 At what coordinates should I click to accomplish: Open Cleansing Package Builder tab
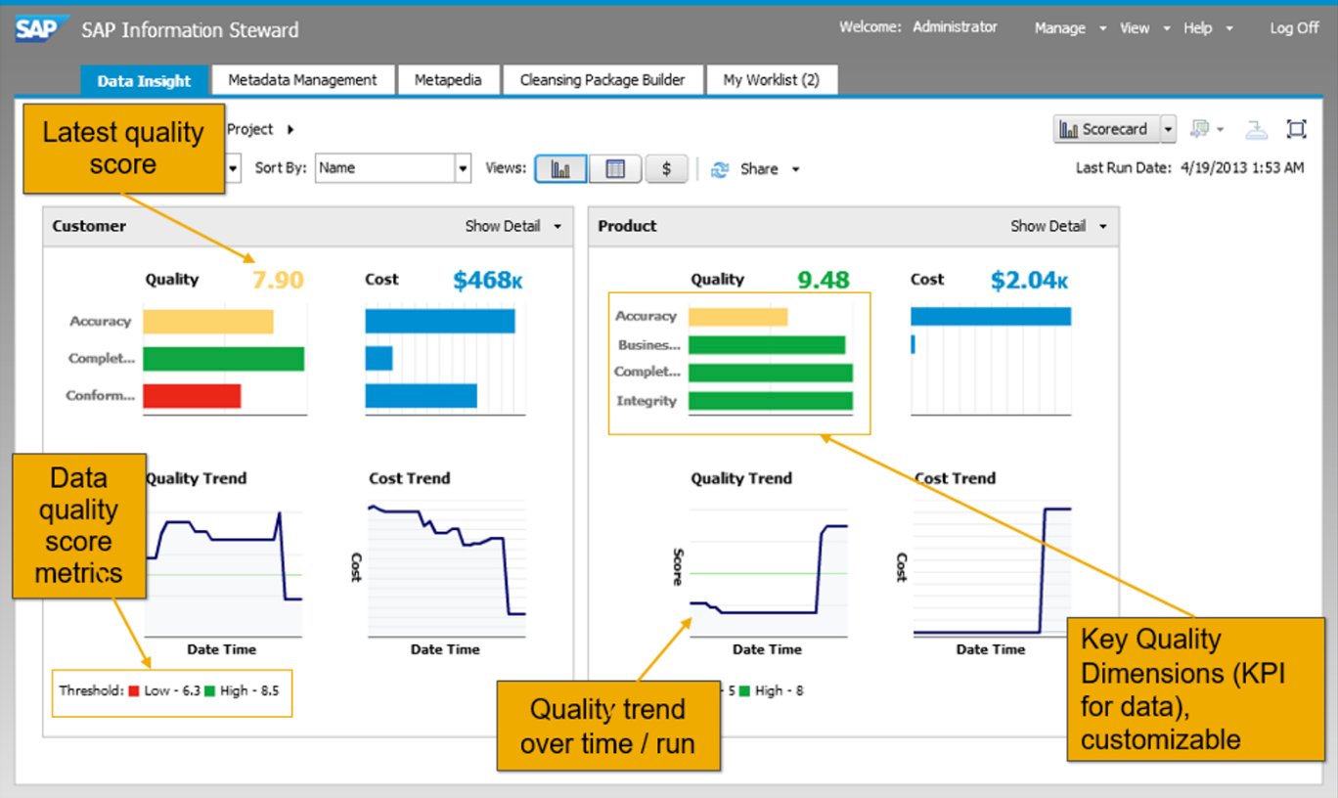(x=602, y=80)
